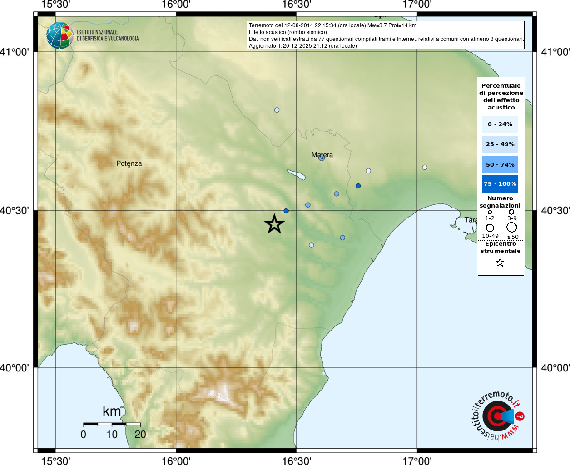Select the 25 - 49% legend swatch
570x465 pixels.
pos(500,144)
